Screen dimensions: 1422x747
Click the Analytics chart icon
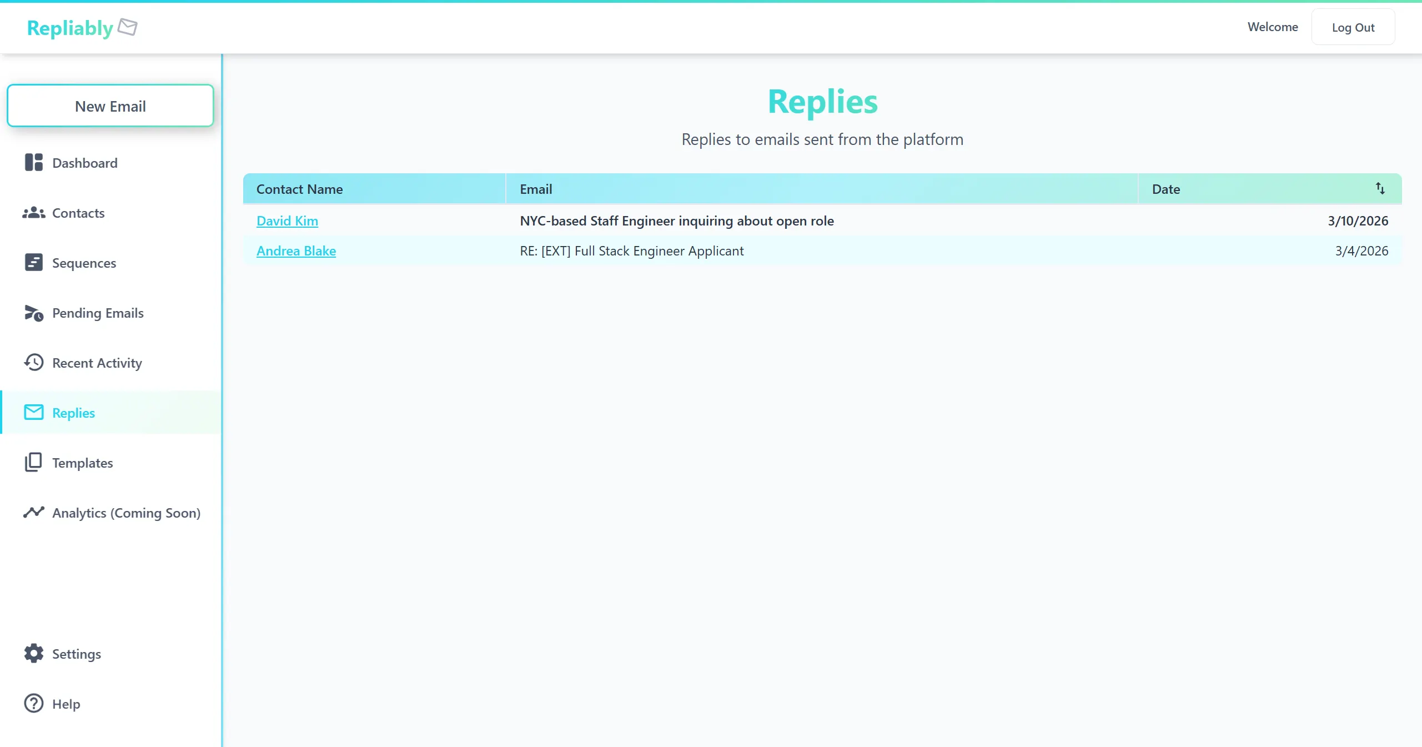pos(33,513)
